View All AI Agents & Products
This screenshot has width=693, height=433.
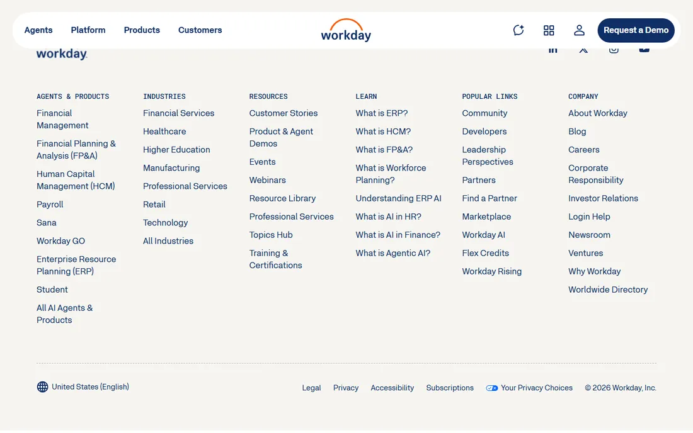[64, 314]
